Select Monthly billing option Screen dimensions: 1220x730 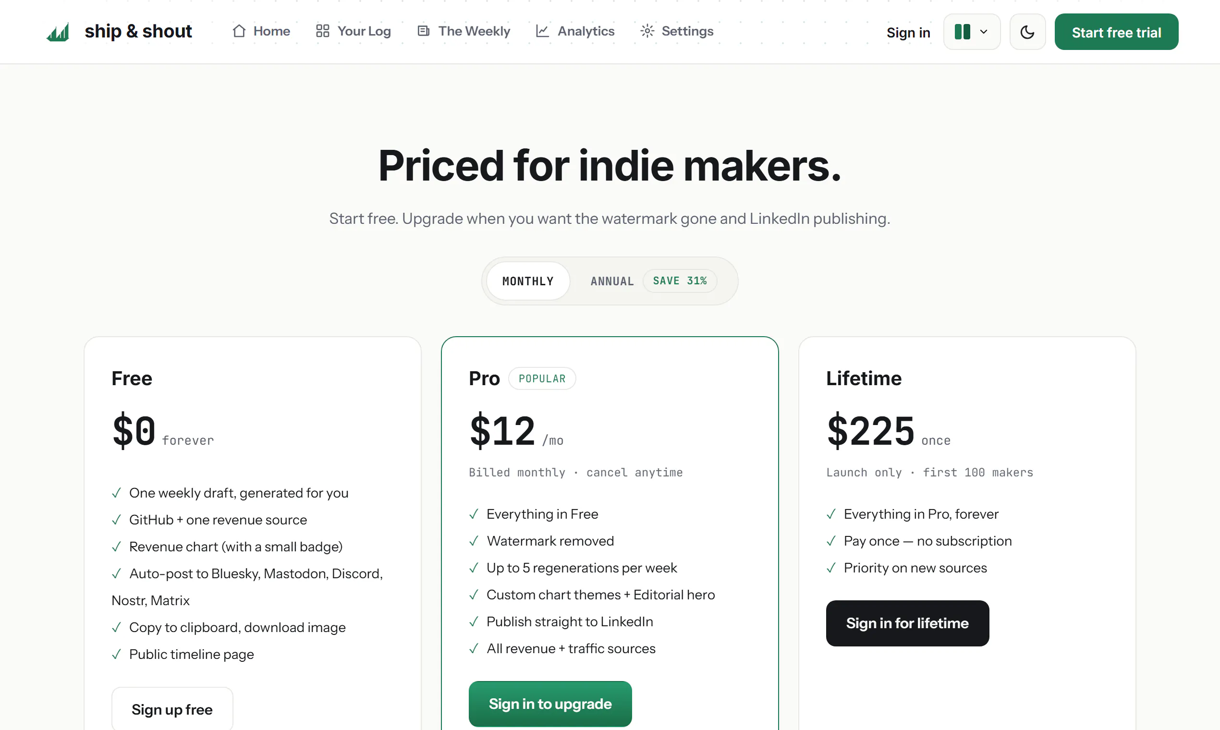click(x=528, y=281)
